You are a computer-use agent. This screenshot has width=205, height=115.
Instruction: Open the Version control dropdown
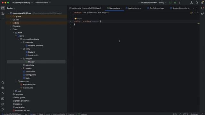43,3
